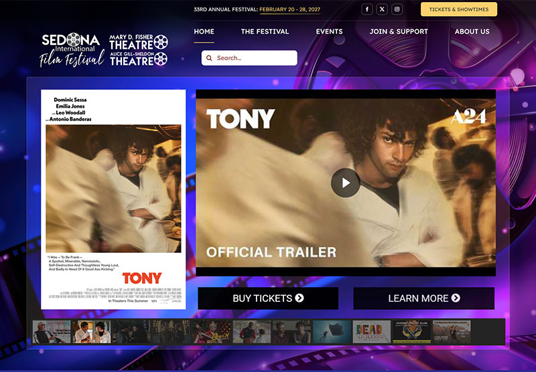Go to the Home menu item

click(x=204, y=31)
